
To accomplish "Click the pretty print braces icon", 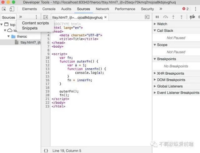I will 46,150.
